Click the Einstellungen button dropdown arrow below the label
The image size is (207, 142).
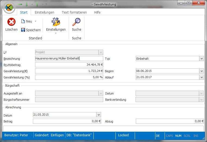click(x=56, y=33)
